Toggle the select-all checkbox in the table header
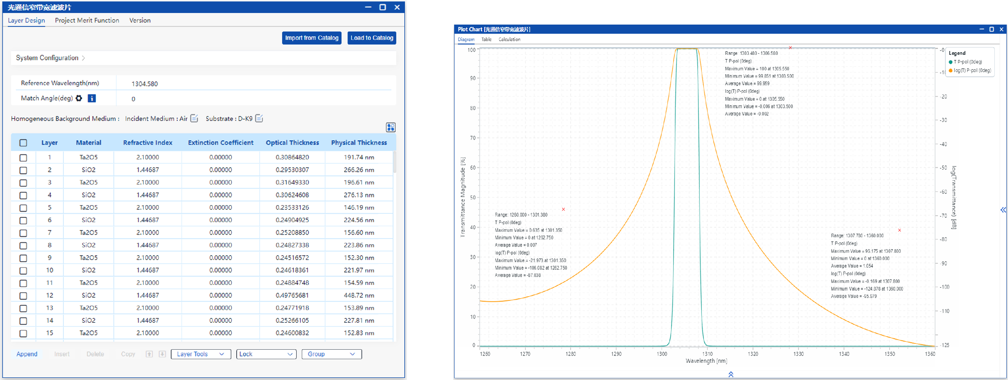 point(23,143)
